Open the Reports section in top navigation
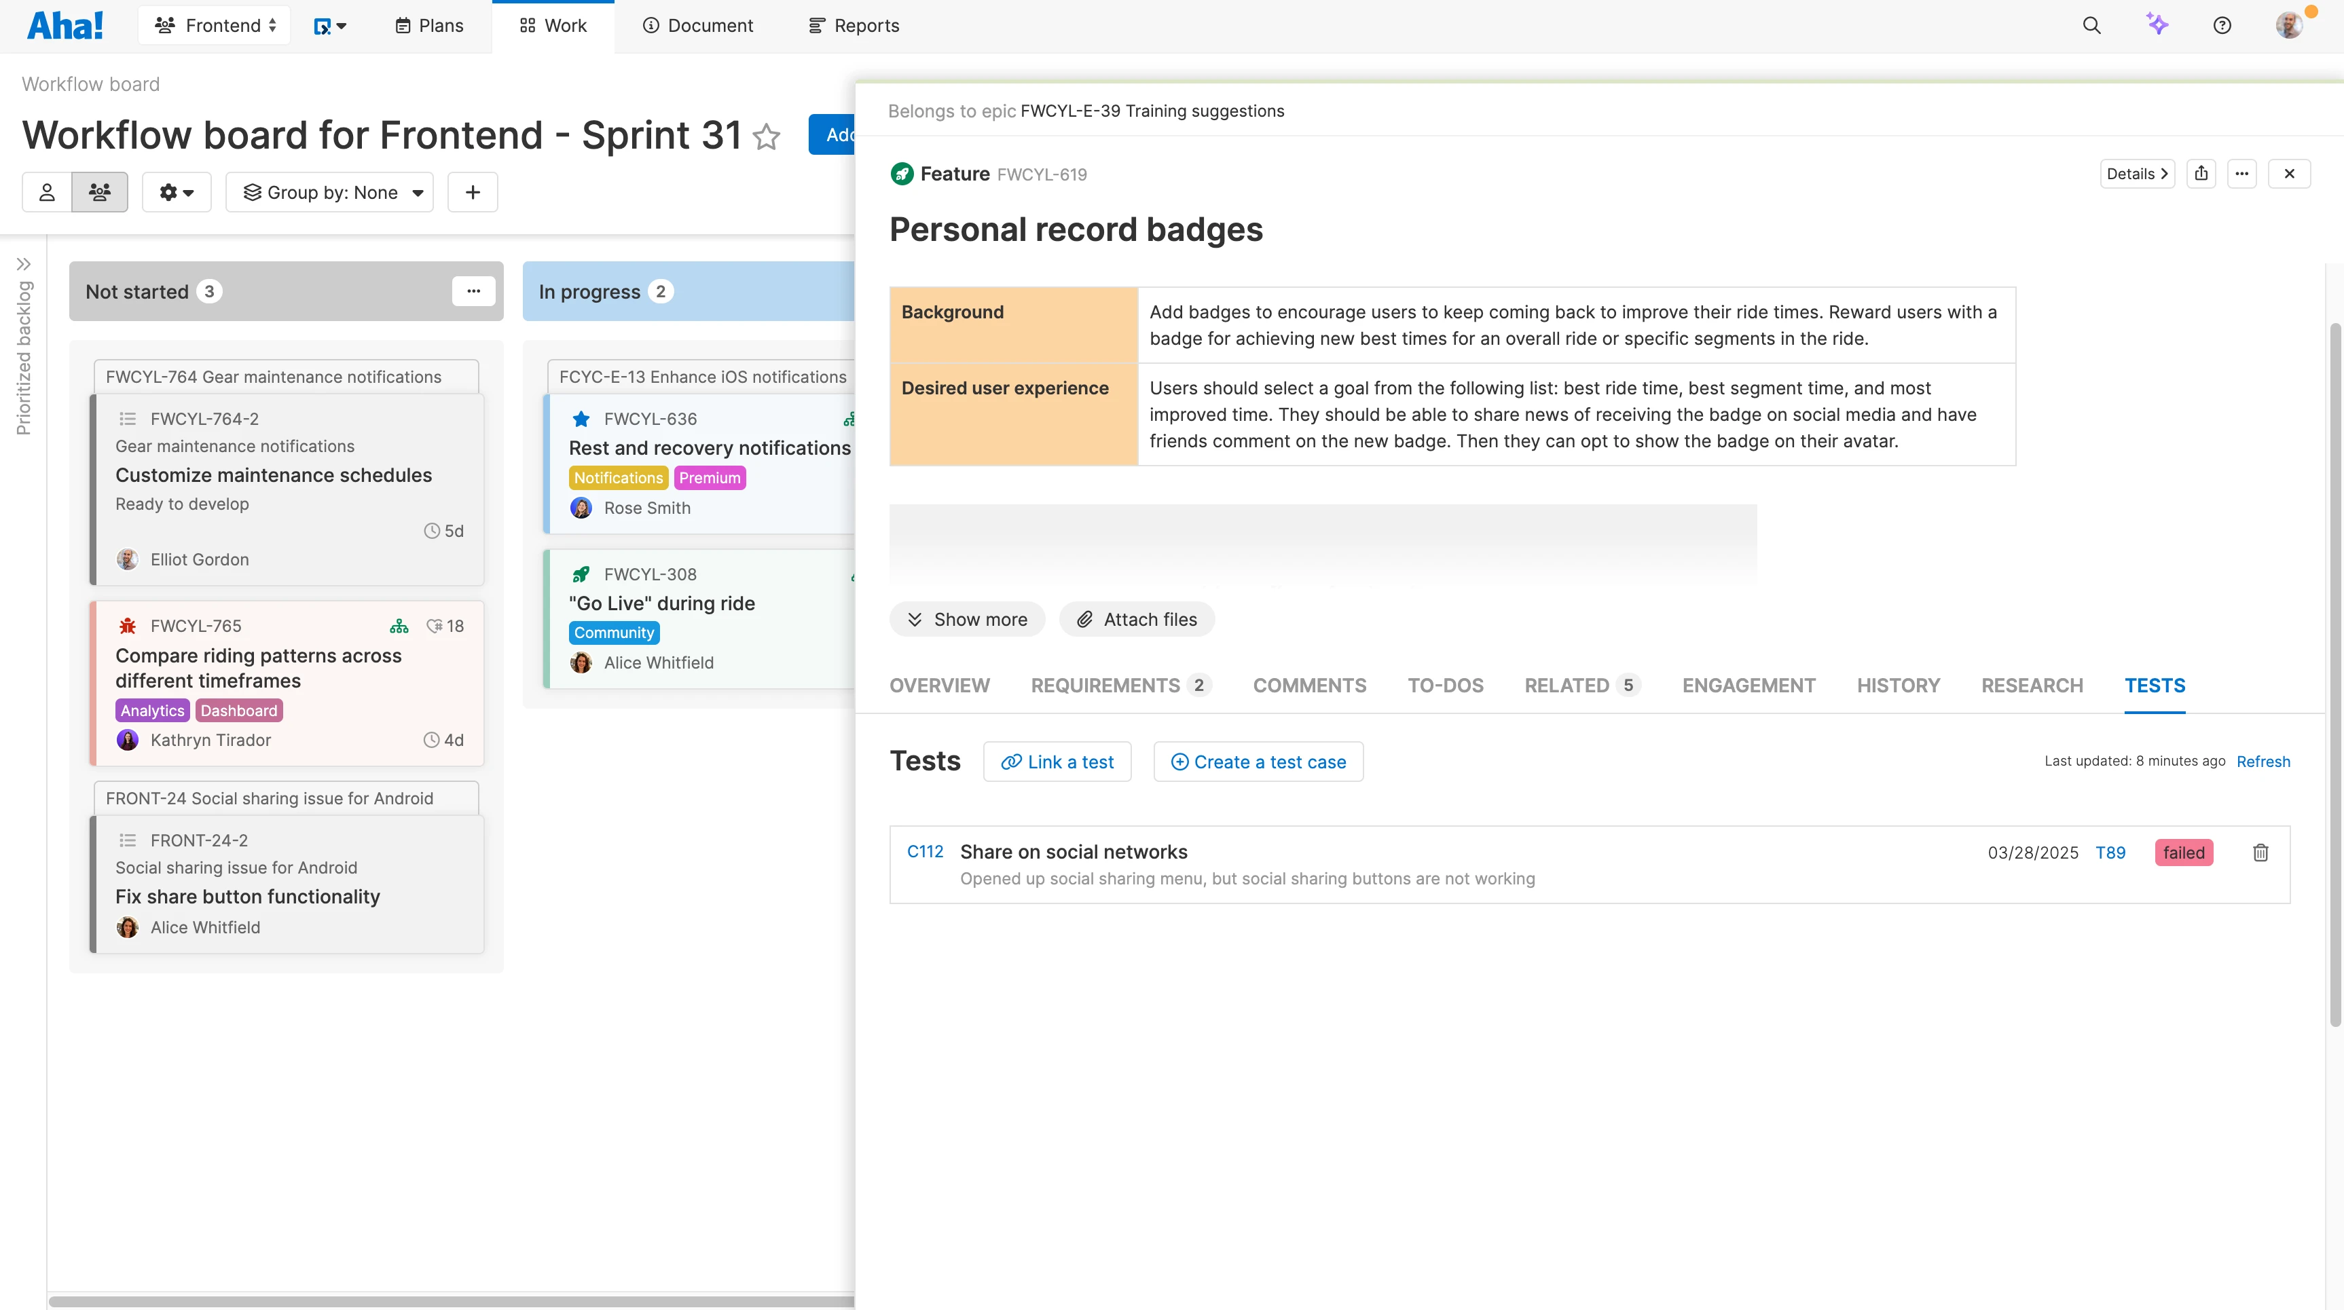The width and height of the screenshot is (2344, 1310). pyautogui.click(x=853, y=24)
